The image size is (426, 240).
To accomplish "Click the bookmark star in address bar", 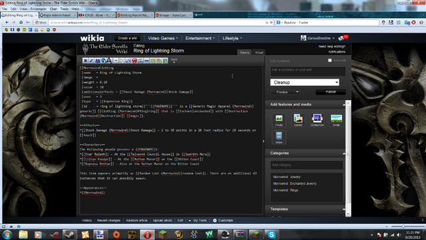I will (271, 23).
